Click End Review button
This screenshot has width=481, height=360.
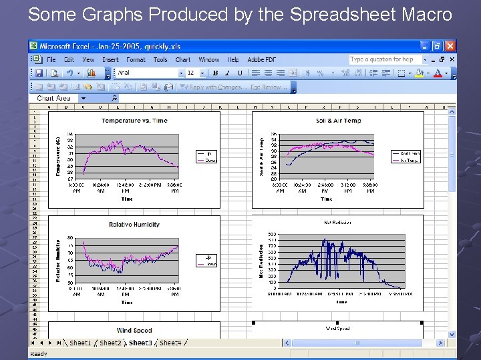click(269, 87)
